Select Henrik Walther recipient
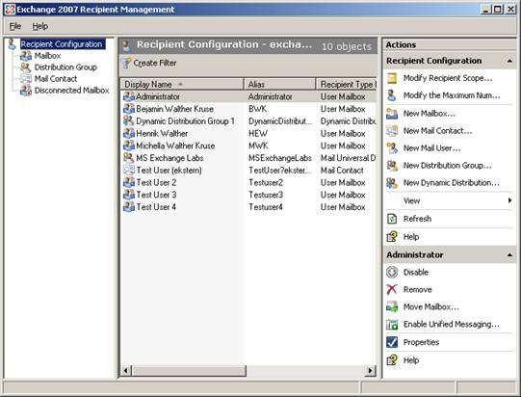521x397 pixels. click(162, 133)
